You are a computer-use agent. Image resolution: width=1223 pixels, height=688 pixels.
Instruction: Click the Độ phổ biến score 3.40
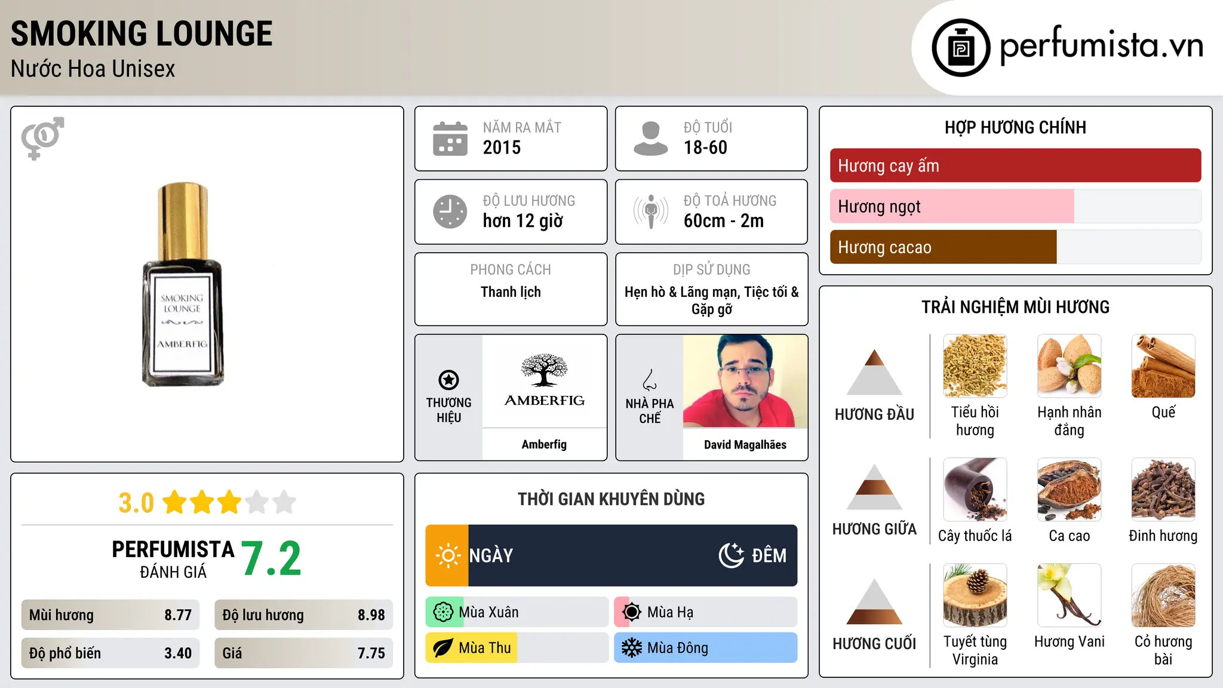click(x=178, y=653)
